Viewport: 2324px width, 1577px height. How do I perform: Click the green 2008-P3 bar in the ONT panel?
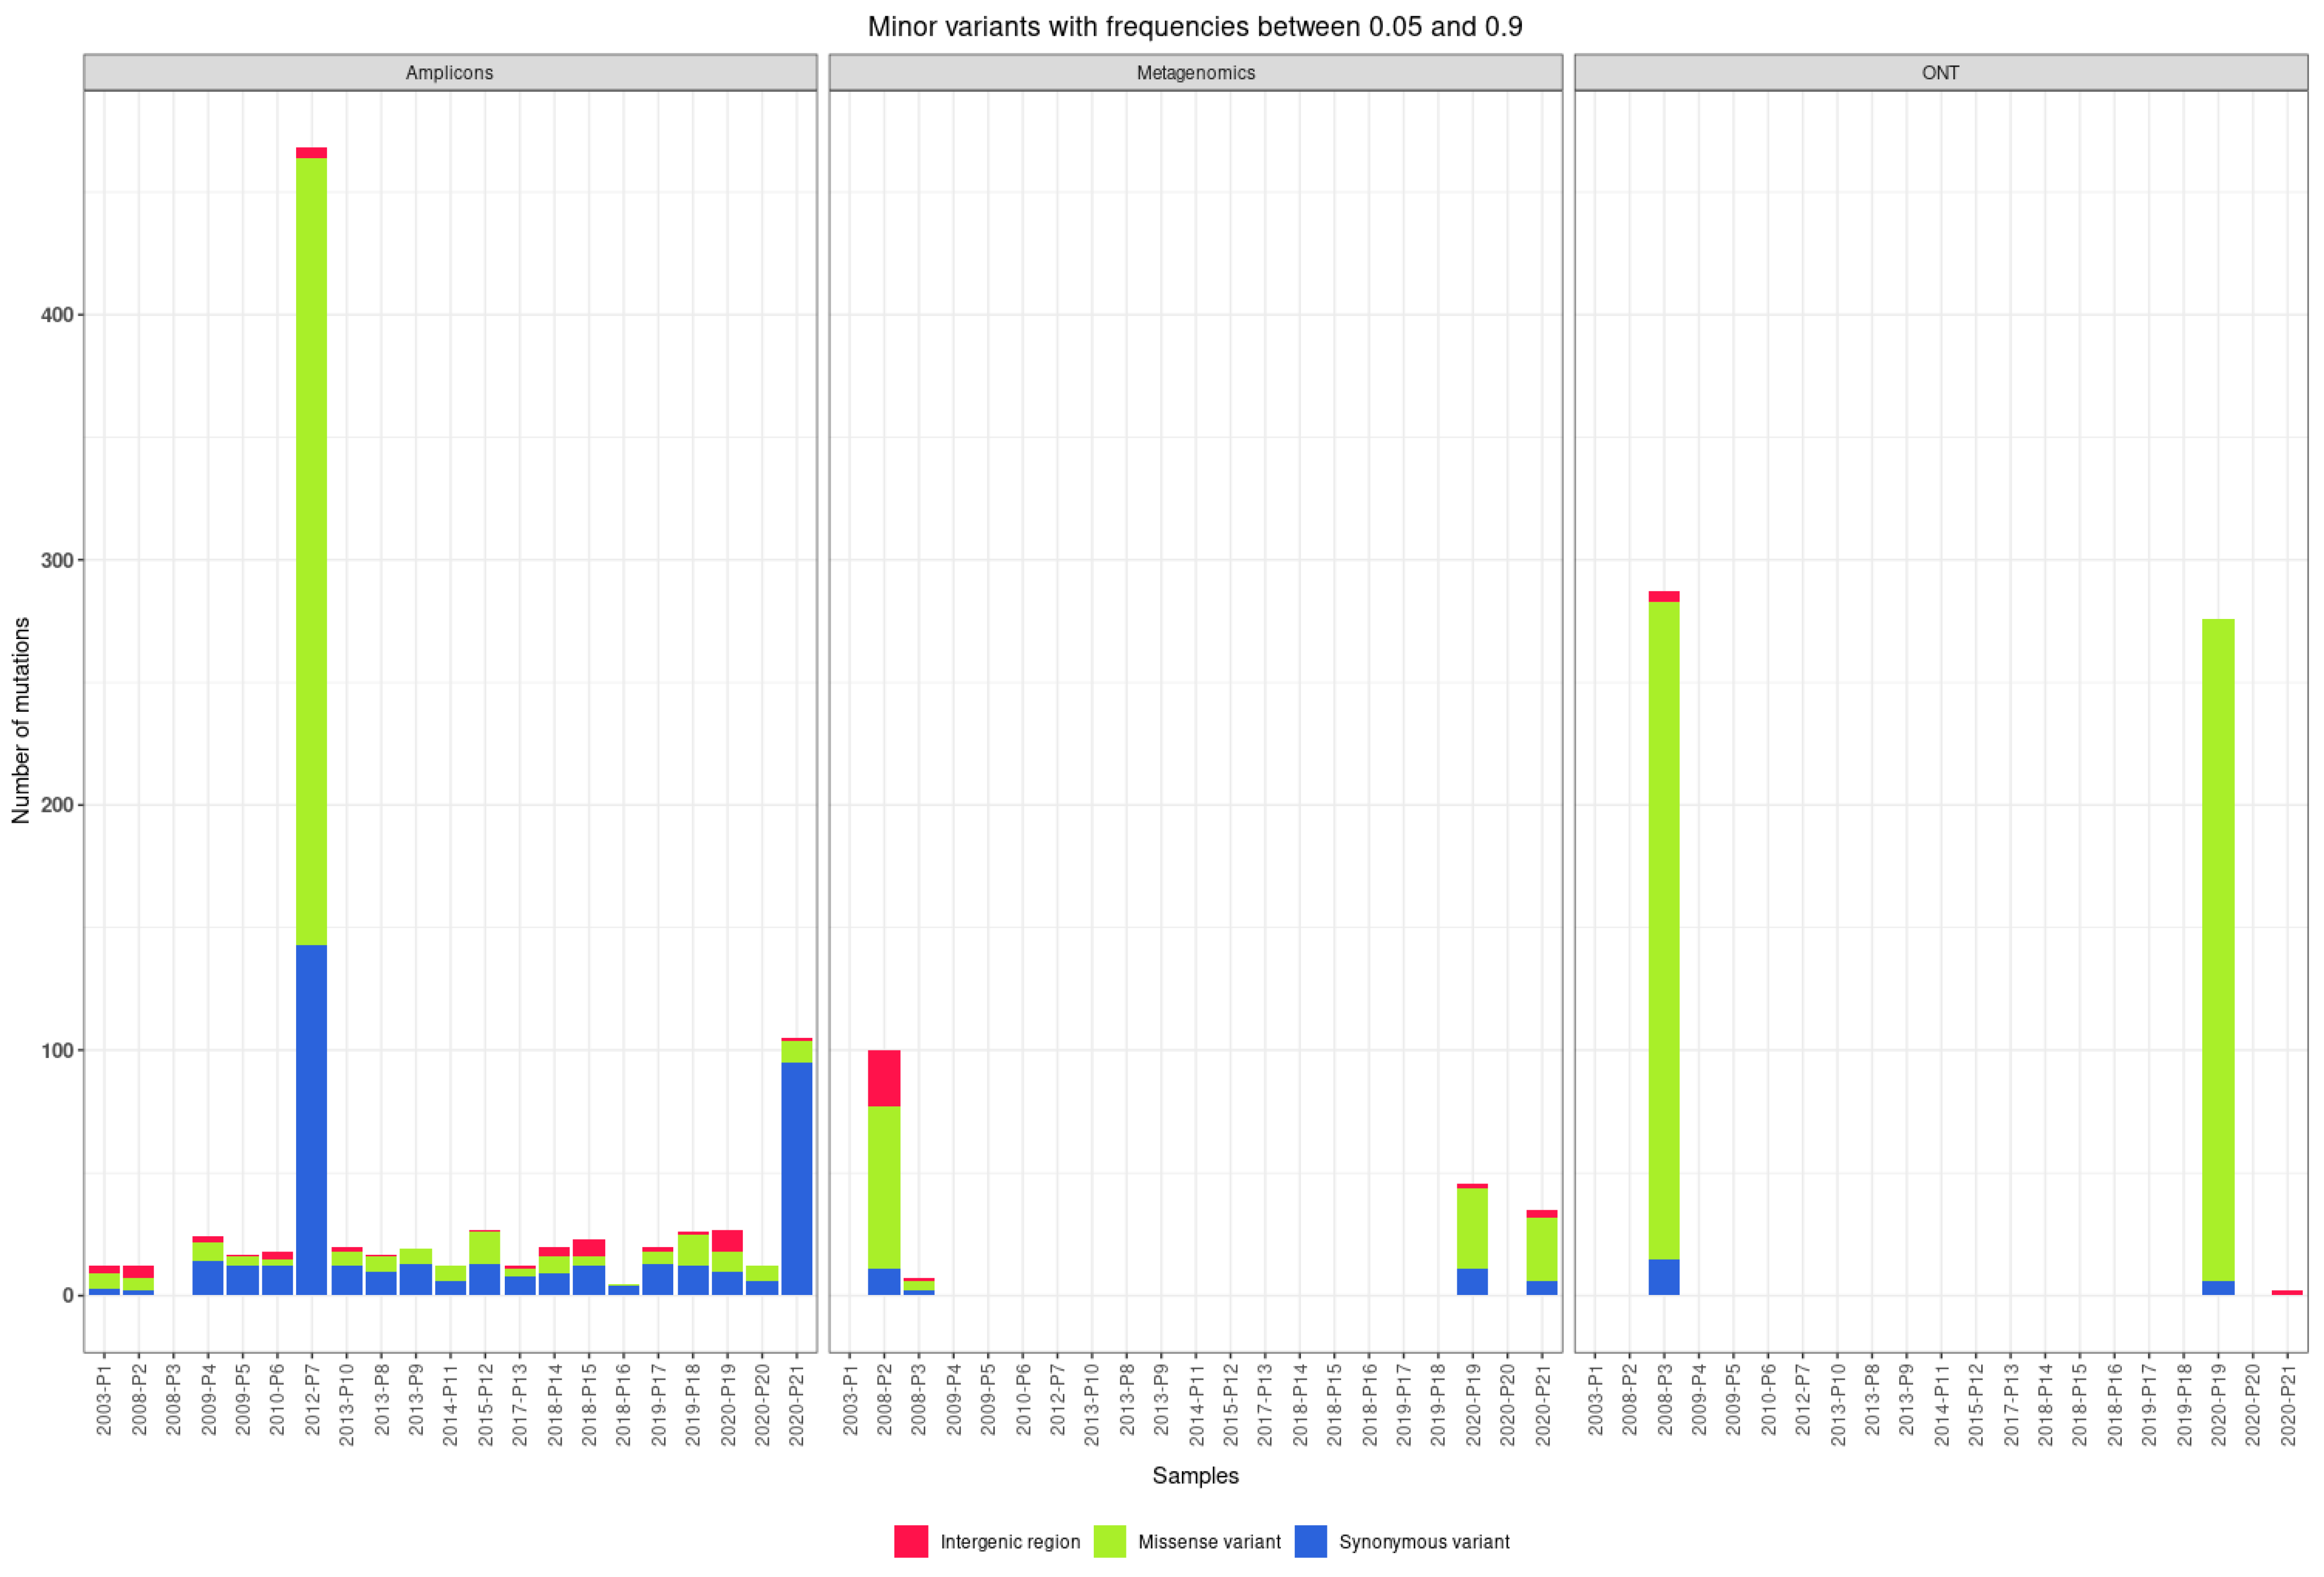click(x=1664, y=930)
